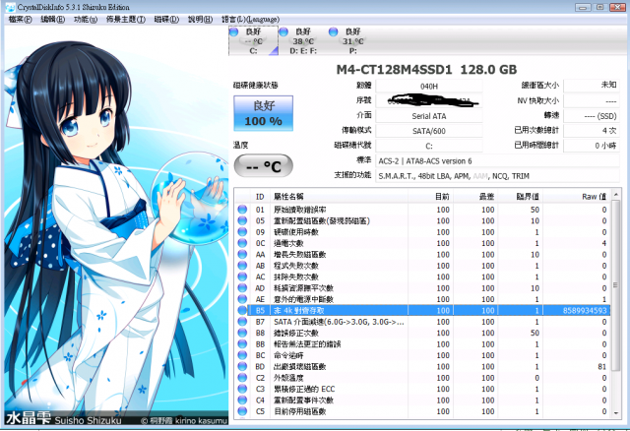This screenshot has height=431, width=630.
Task: Select the C: disk tab
Action: click(x=254, y=40)
